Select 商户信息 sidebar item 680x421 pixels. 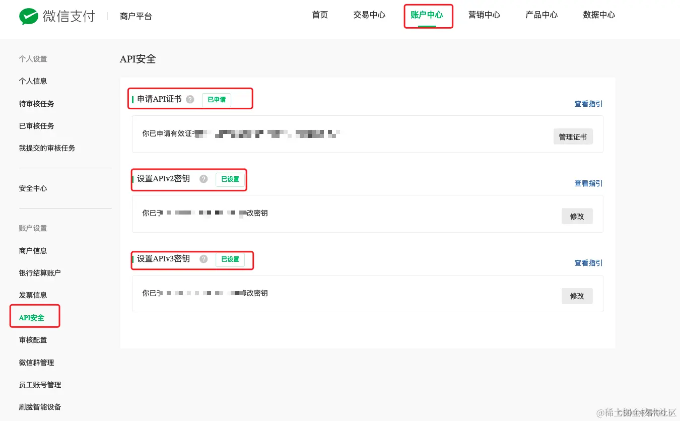[x=33, y=251]
